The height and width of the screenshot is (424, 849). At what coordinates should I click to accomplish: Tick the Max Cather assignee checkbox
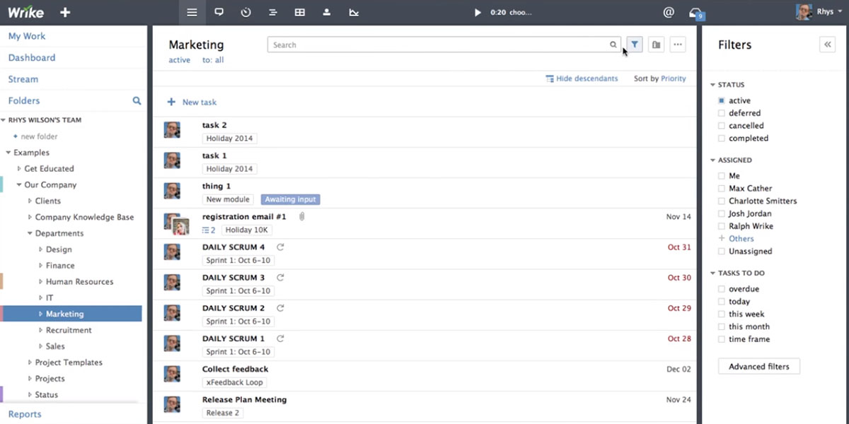(x=722, y=189)
